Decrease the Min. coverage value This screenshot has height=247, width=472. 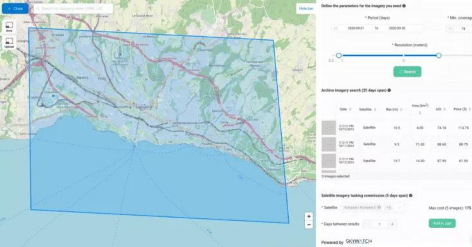[x=451, y=29]
